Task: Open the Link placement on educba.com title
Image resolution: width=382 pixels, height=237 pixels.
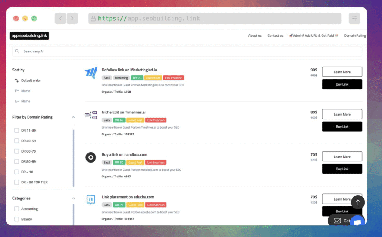Action: coord(128,197)
